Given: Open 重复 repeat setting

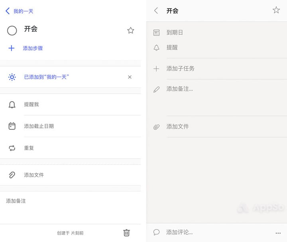Looking at the screenshot, I should [x=29, y=148].
